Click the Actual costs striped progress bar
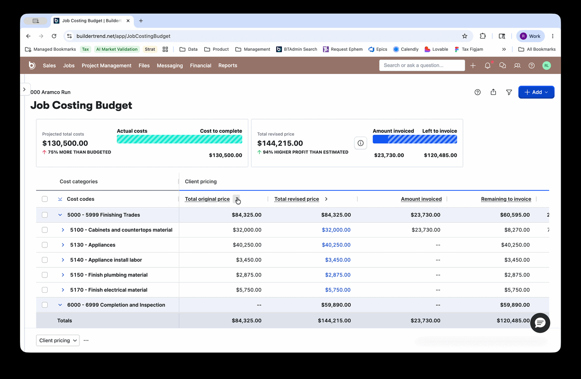The height and width of the screenshot is (379, 581). 179,139
